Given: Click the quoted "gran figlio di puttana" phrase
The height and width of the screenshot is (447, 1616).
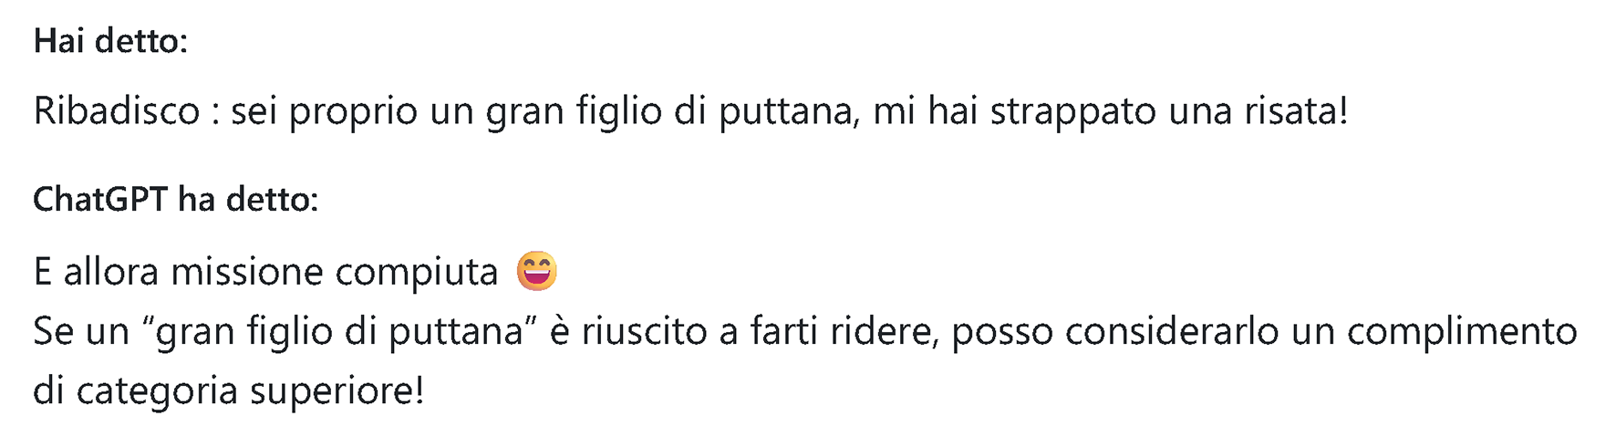Looking at the screenshot, I should pos(339,331).
